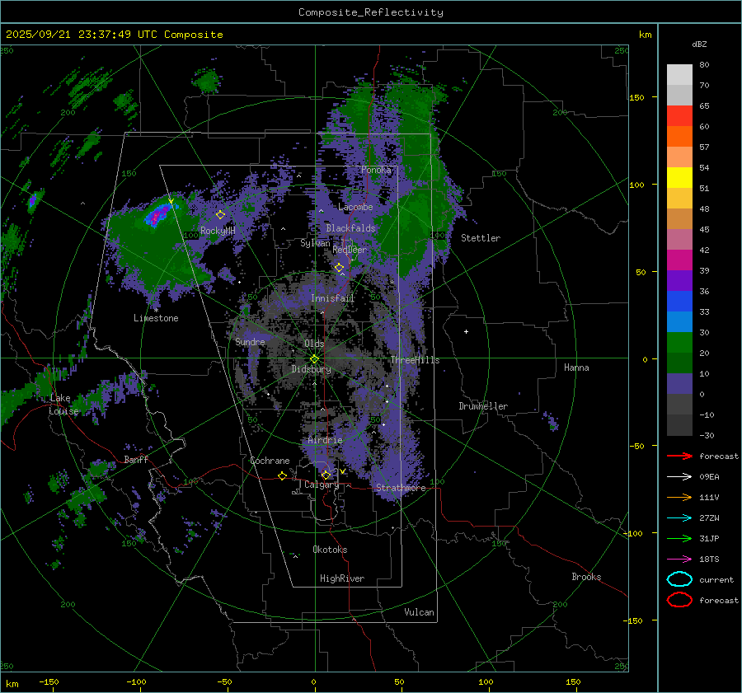Image resolution: width=742 pixels, height=693 pixels.
Task: Select the radar center marker at Didsbury
Action: [314, 358]
